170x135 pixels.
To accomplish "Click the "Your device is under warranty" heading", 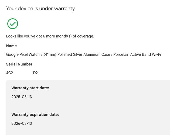I will 40,9.
